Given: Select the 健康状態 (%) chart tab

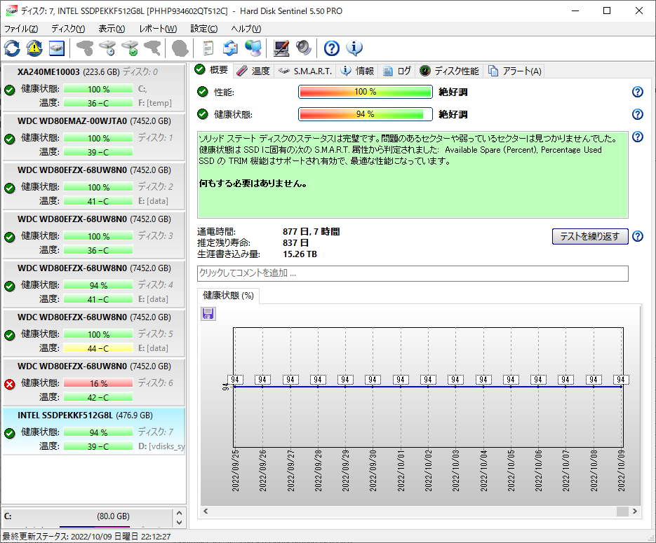Looking at the screenshot, I should pos(229,296).
